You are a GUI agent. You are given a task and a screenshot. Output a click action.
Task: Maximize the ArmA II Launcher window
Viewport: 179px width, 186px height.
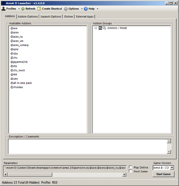point(171,3)
